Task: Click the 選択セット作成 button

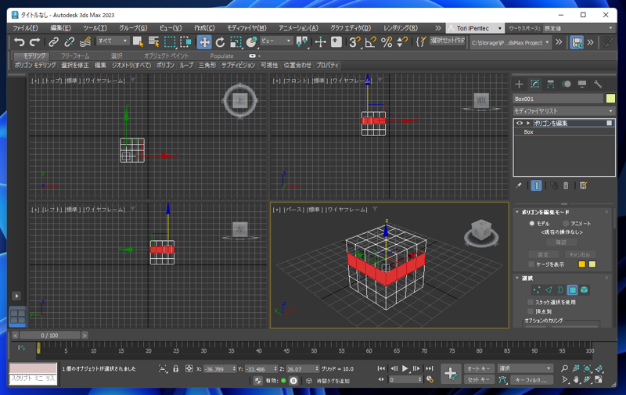Action: pos(448,41)
